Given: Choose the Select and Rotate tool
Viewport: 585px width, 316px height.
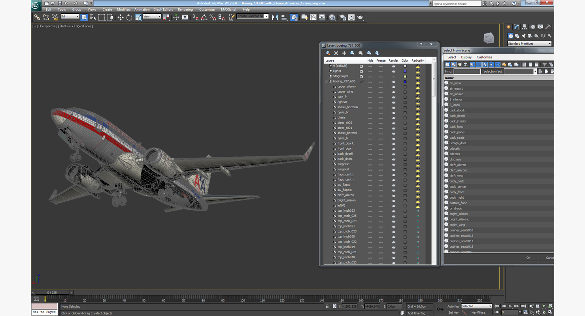Looking at the screenshot, I should (x=129, y=17).
